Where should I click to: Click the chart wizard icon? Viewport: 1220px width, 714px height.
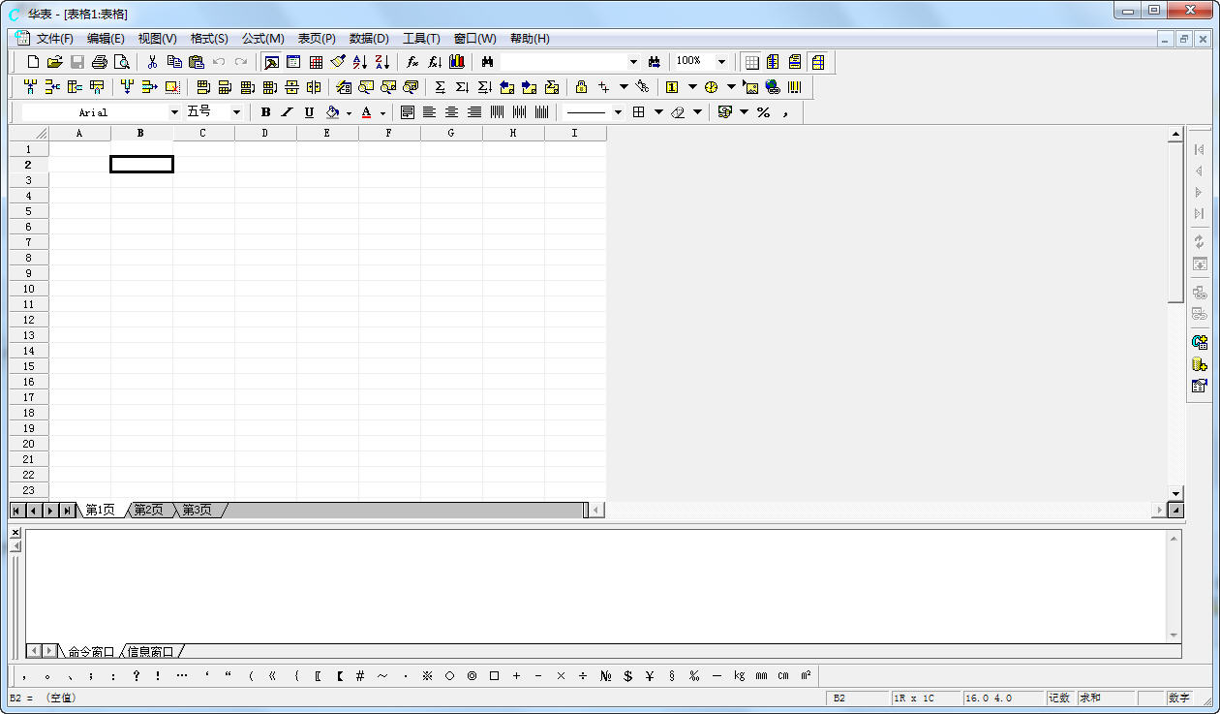click(x=457, y=62)
